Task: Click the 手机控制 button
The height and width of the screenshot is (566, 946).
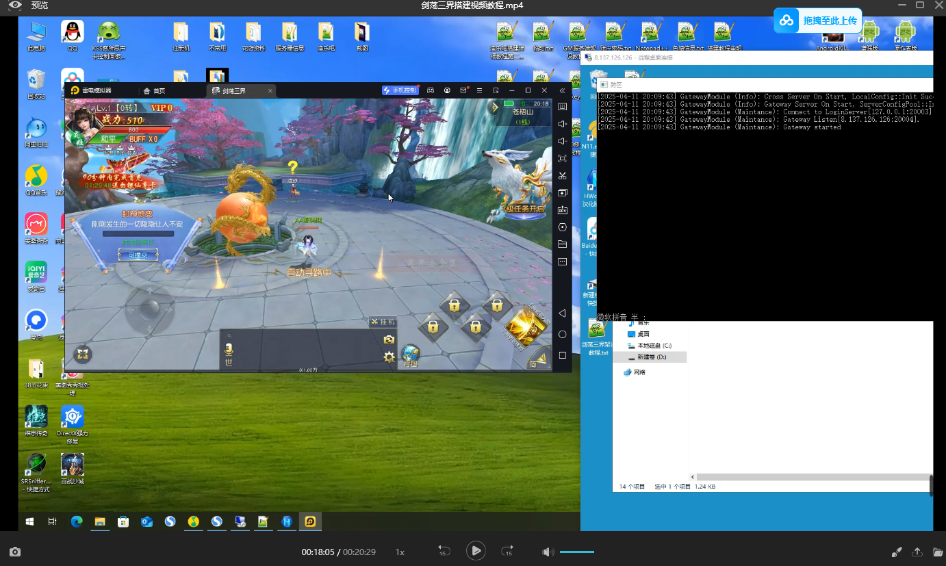Action: 400,90
